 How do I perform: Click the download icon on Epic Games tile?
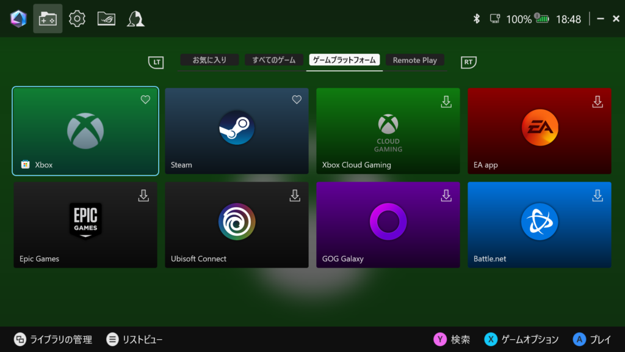143,196
